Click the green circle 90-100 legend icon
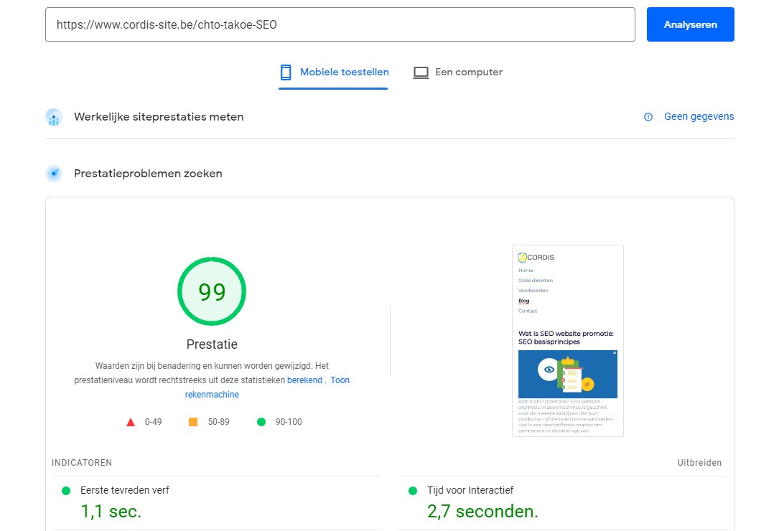This screenshot has height=531, width=779. tap(261, 422)
